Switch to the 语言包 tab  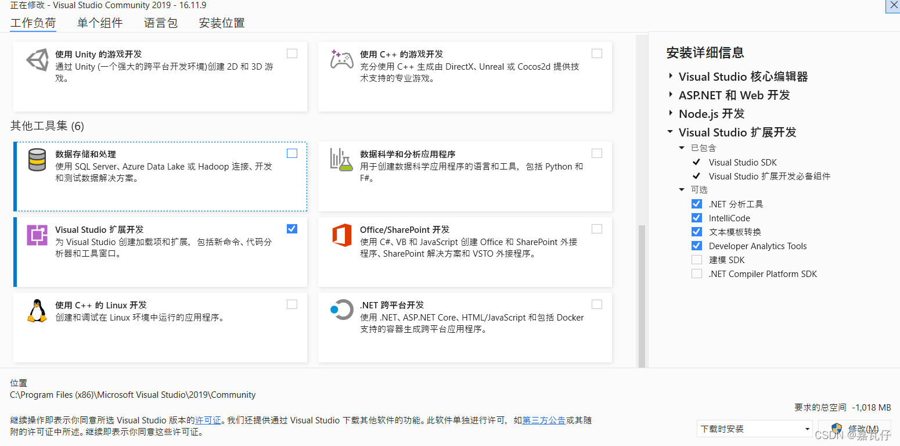point(161,23)
